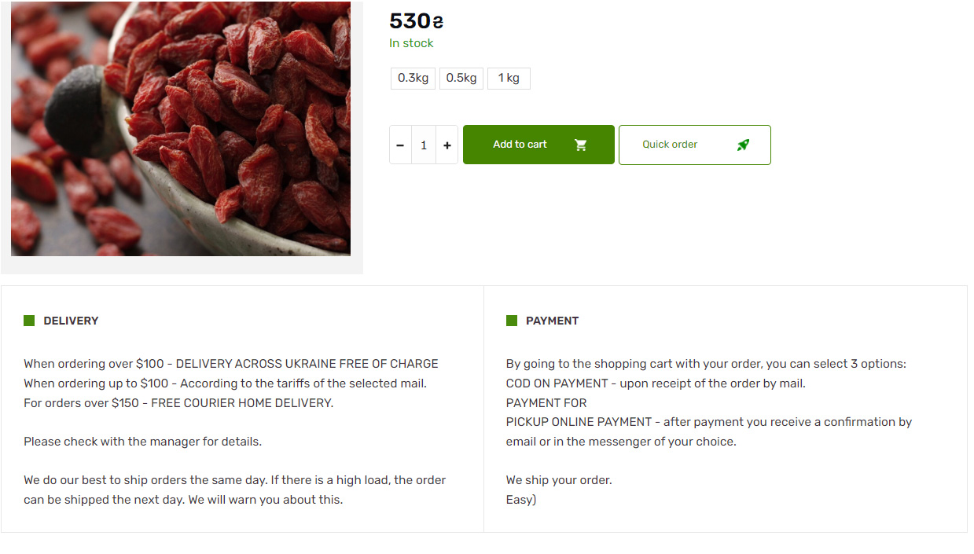Decrease quantity with the minus button
This screenshot has height=554, width=974.
point(400,145)
